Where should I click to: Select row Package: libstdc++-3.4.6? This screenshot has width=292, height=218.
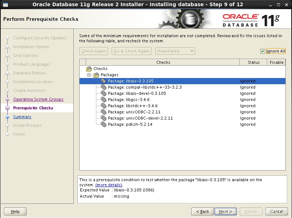182,106
